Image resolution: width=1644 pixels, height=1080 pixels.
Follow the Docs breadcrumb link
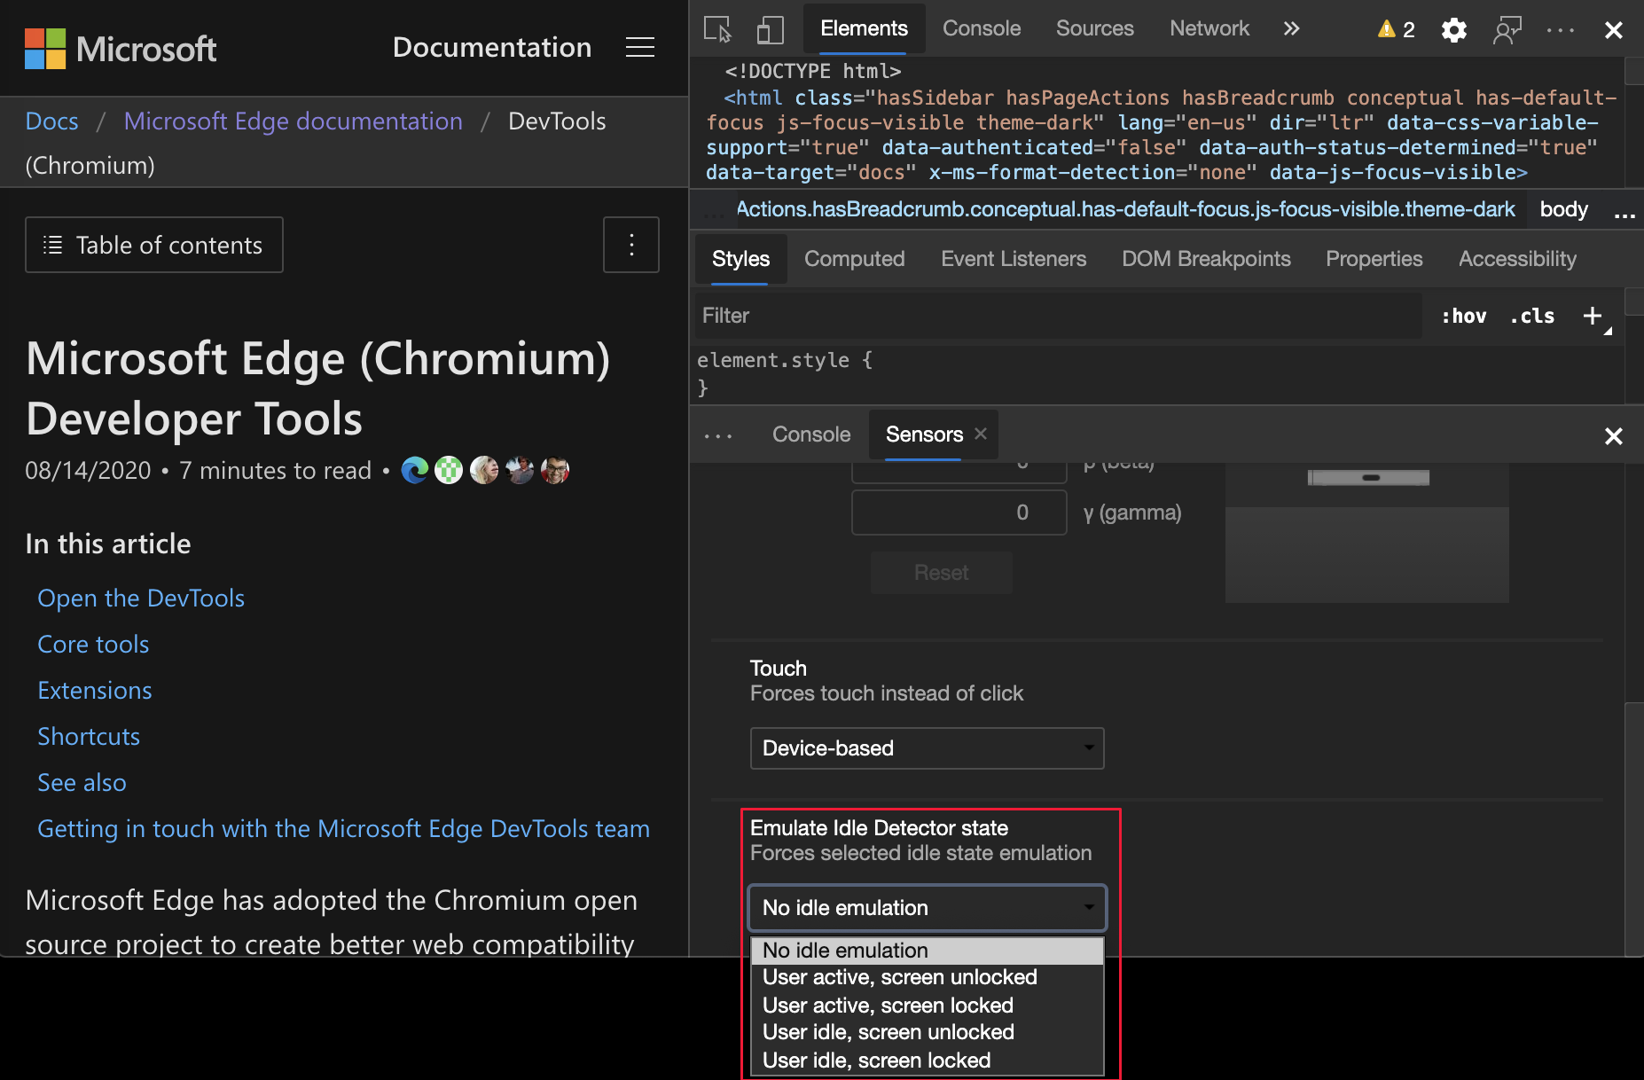point(51,121)
